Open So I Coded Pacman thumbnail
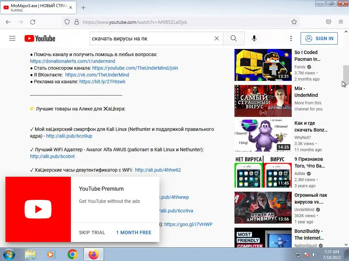This screenshot has width=349, height=261. [263, 65]
